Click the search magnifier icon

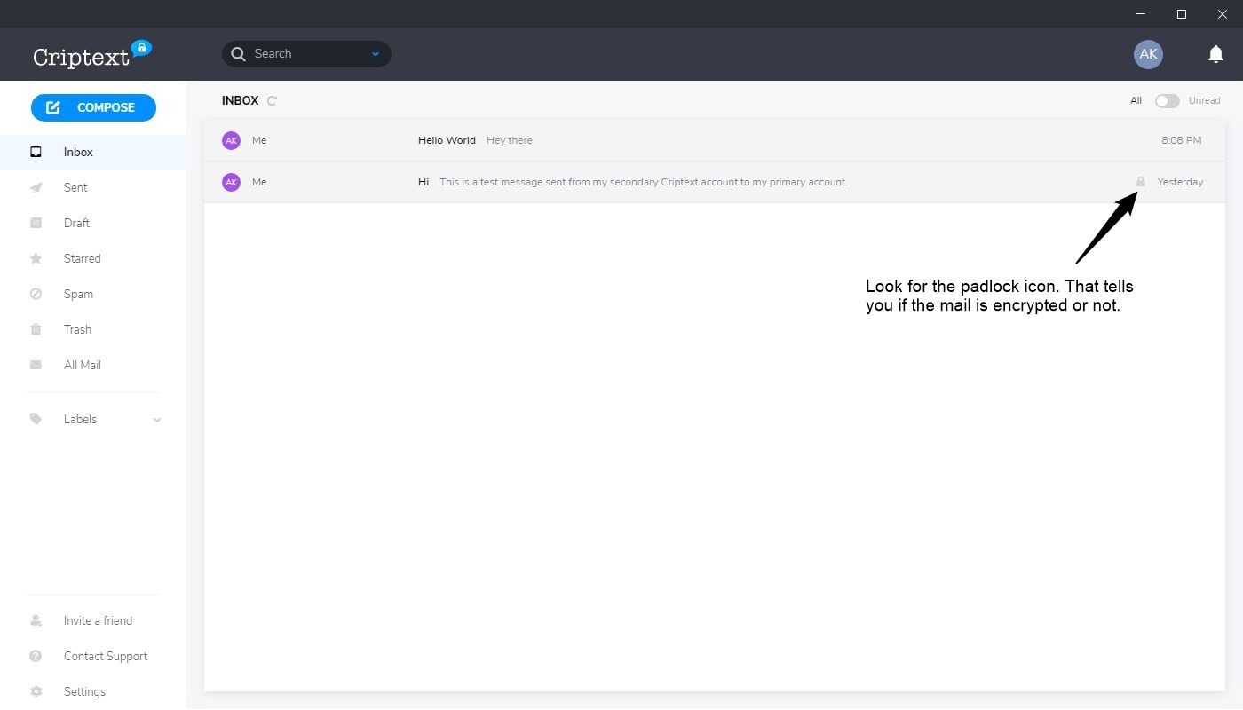[x=238, y=54]
